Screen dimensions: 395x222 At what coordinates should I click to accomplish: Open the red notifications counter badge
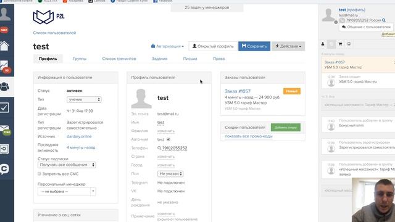click(x=4, y=30)
